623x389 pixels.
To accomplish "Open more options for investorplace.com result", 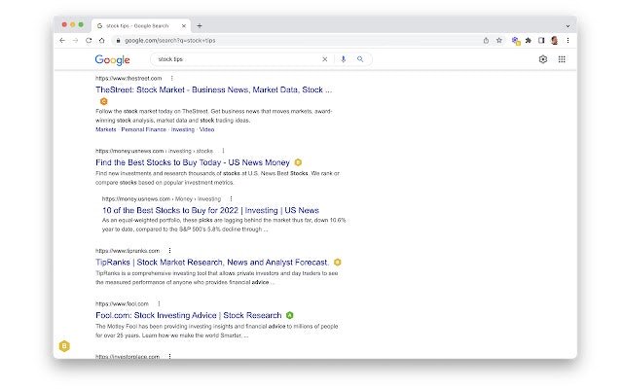I will pyautogui.click(x=169, y=356).
